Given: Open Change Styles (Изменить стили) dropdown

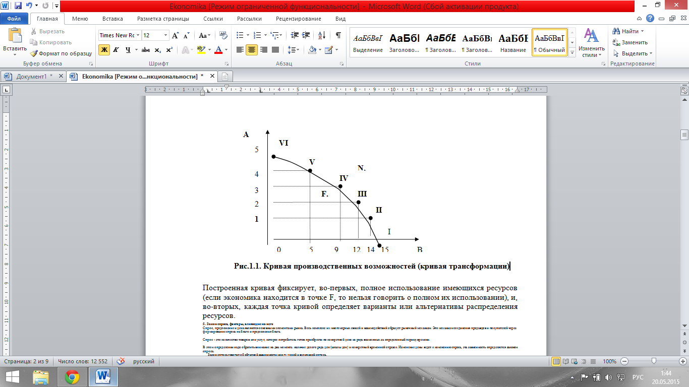Looking at the screenshot, I should (x=591, y=43).
